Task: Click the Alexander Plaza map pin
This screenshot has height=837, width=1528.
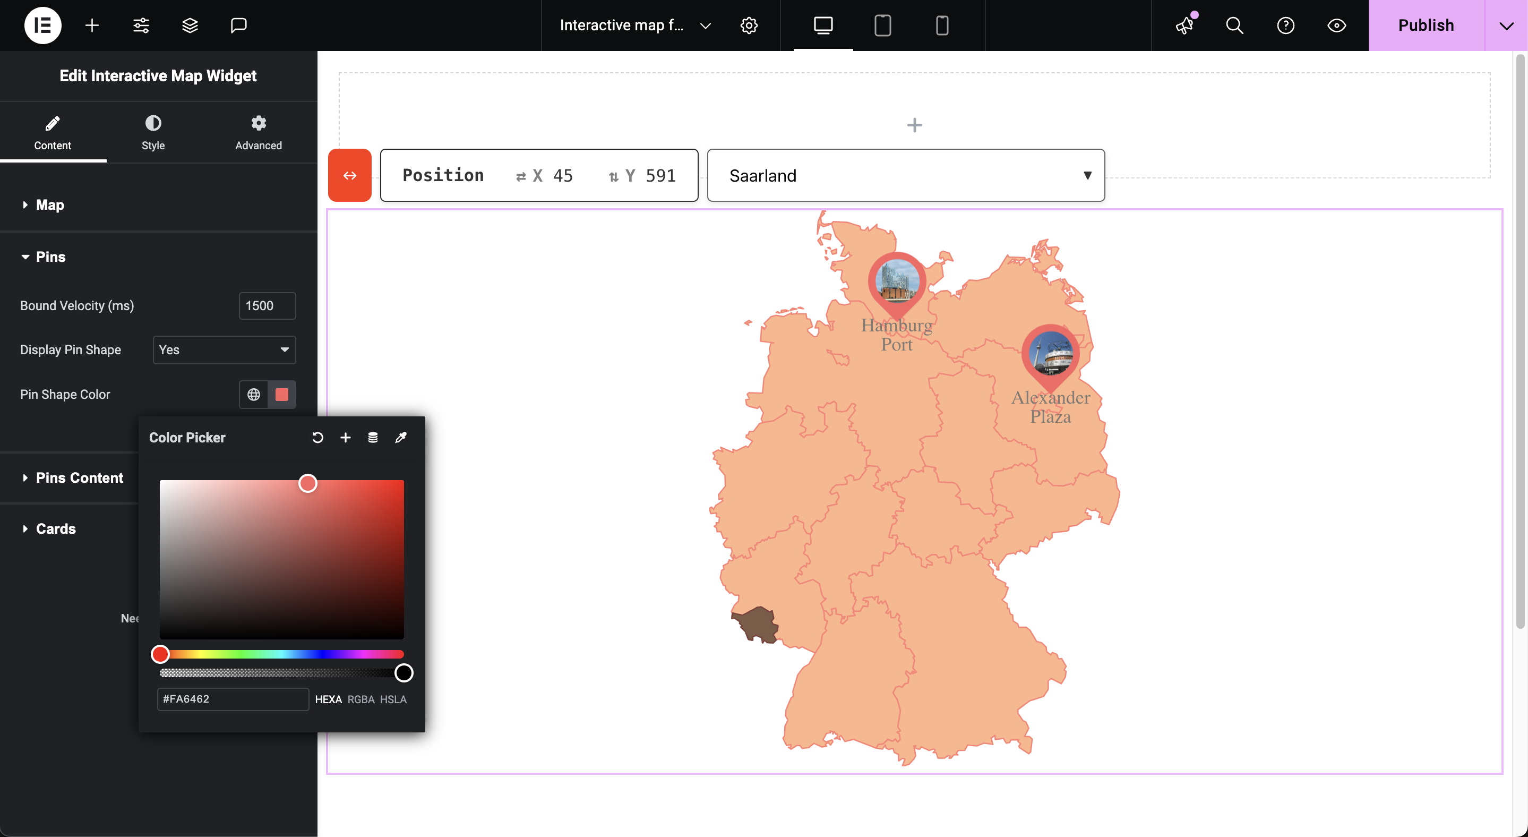Action: coord(1051,358)
